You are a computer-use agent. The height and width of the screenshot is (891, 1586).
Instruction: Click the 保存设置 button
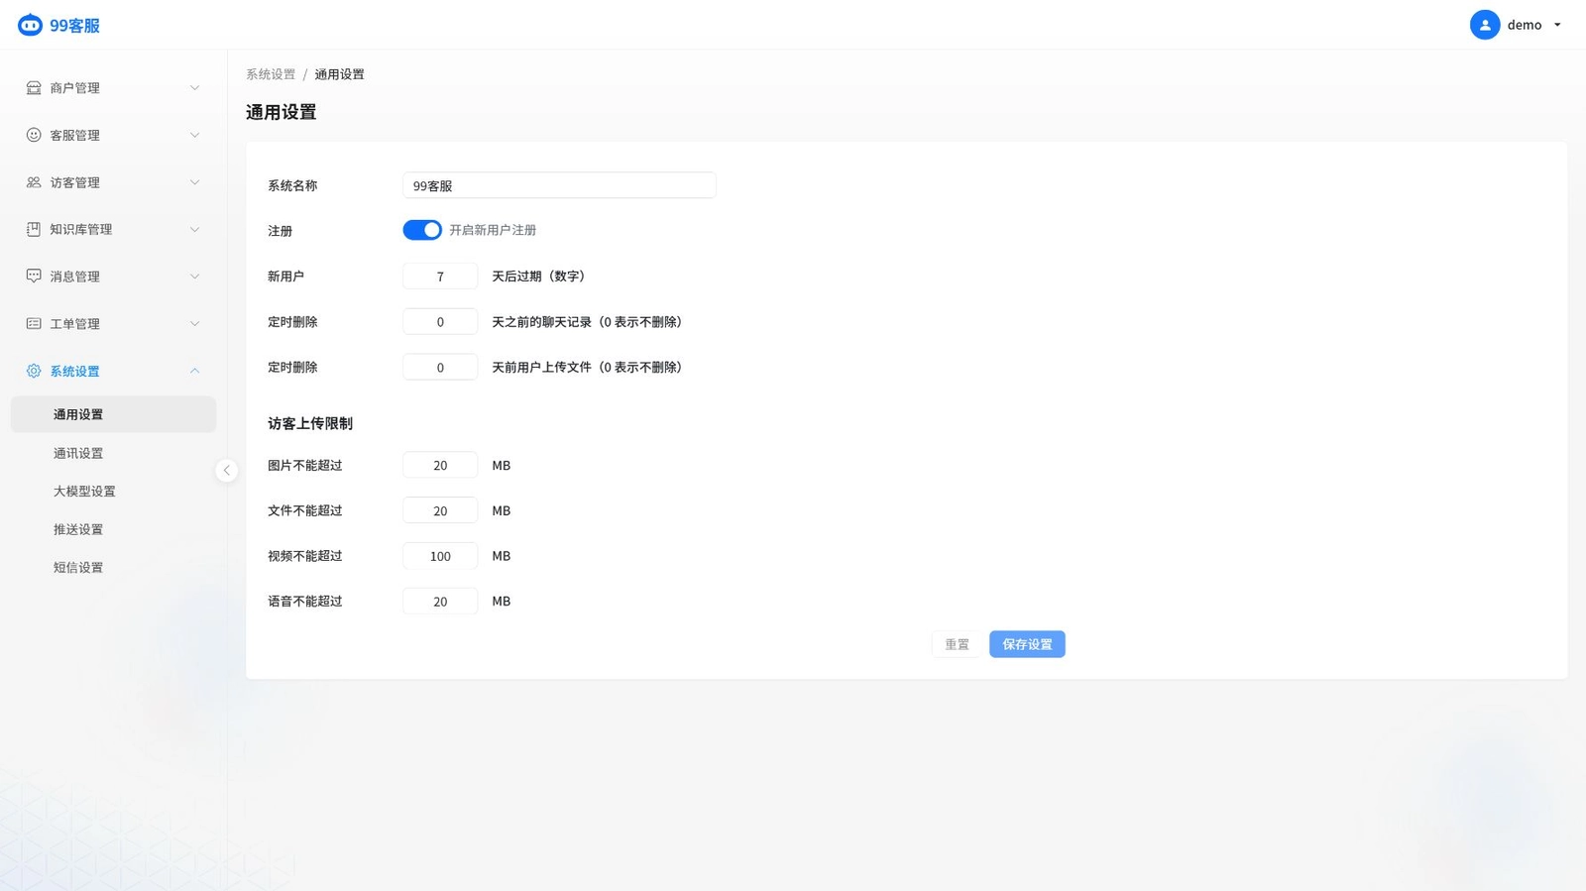coord(1027,644)
